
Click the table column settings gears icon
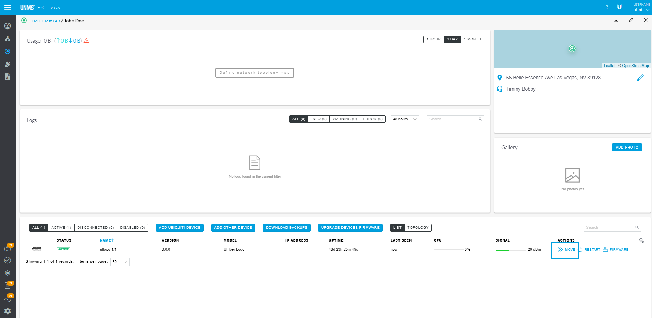click(641, 240)
